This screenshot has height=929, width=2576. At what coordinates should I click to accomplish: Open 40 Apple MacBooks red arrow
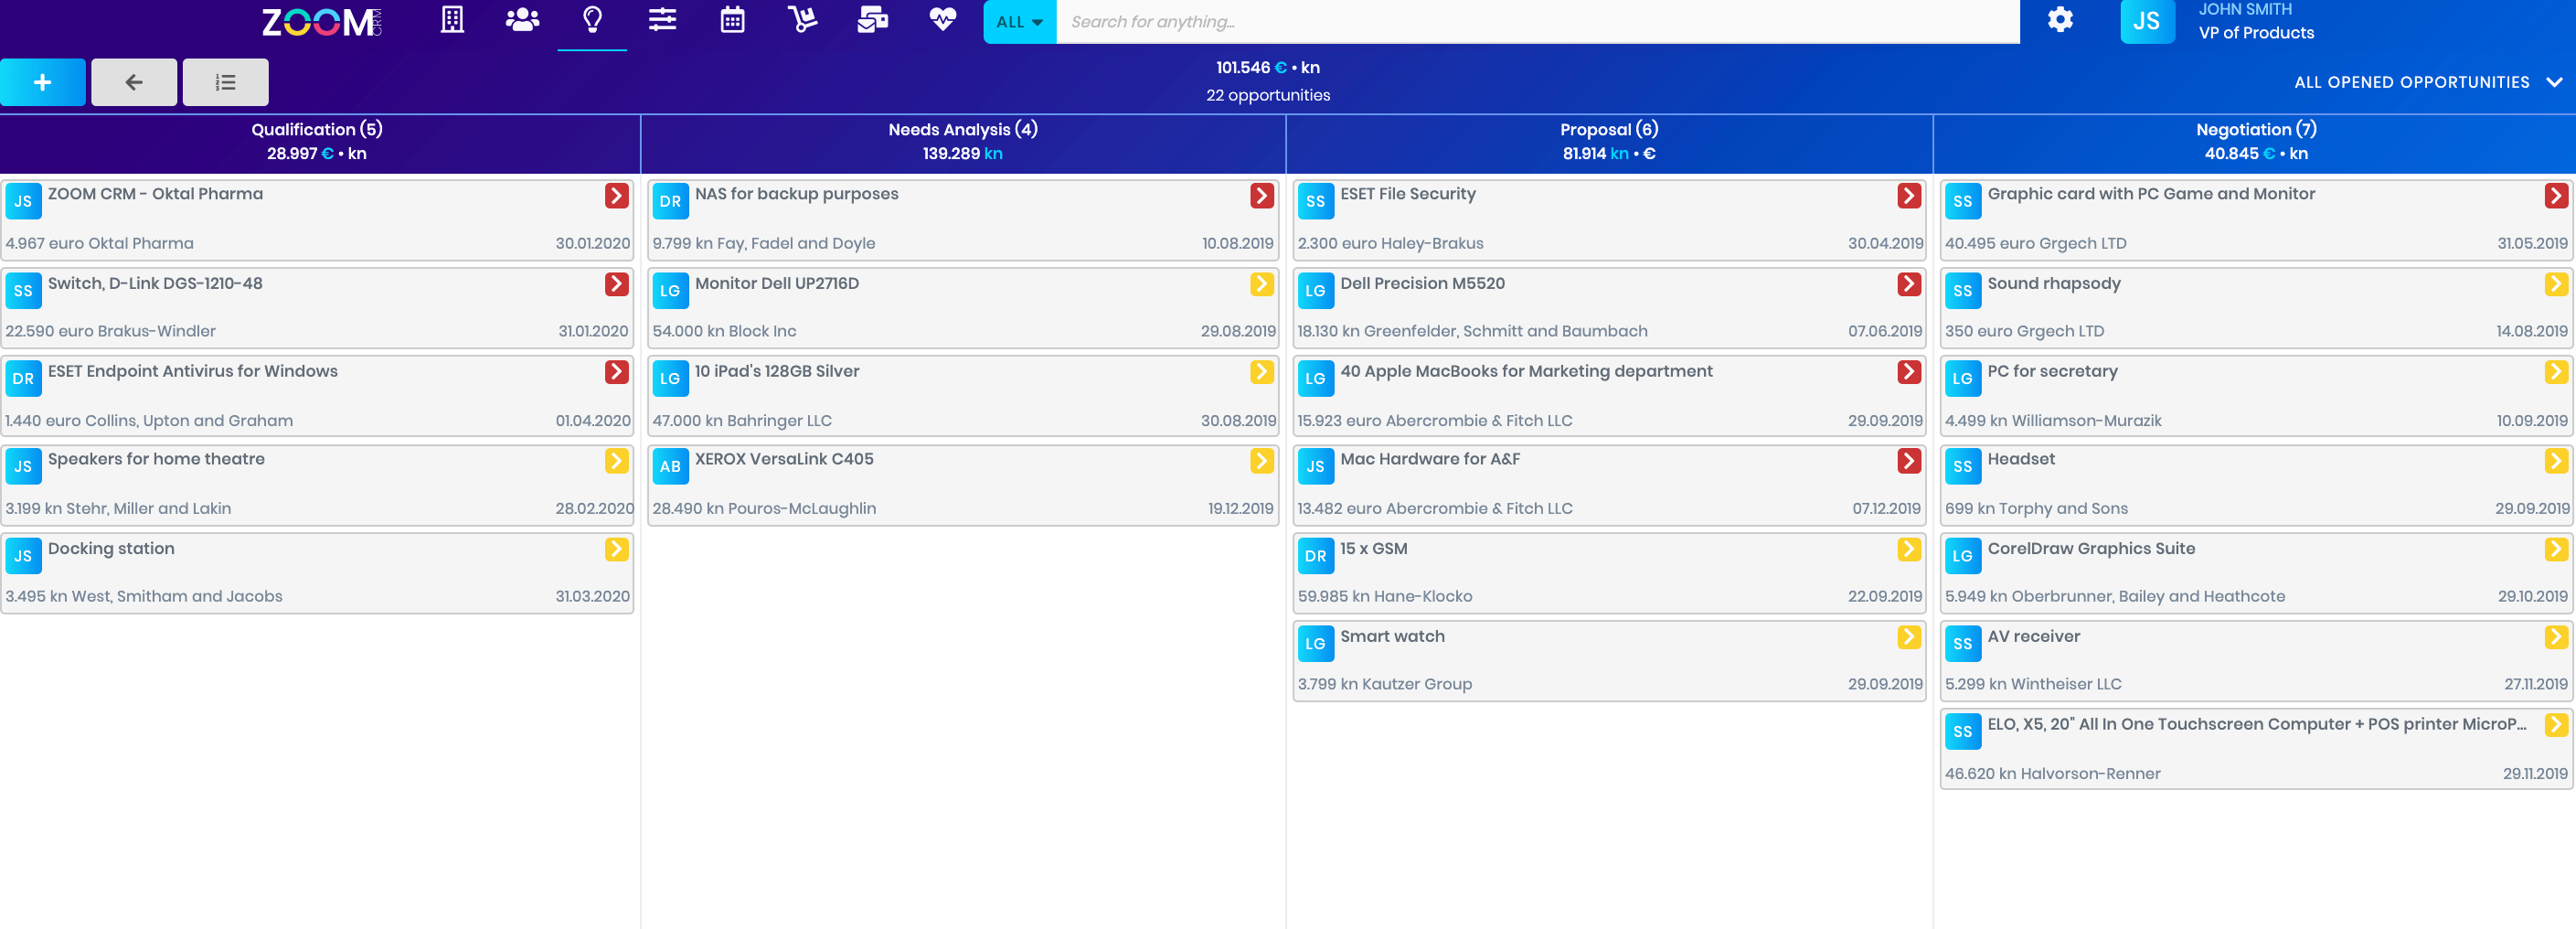[x=1909, y=372]
